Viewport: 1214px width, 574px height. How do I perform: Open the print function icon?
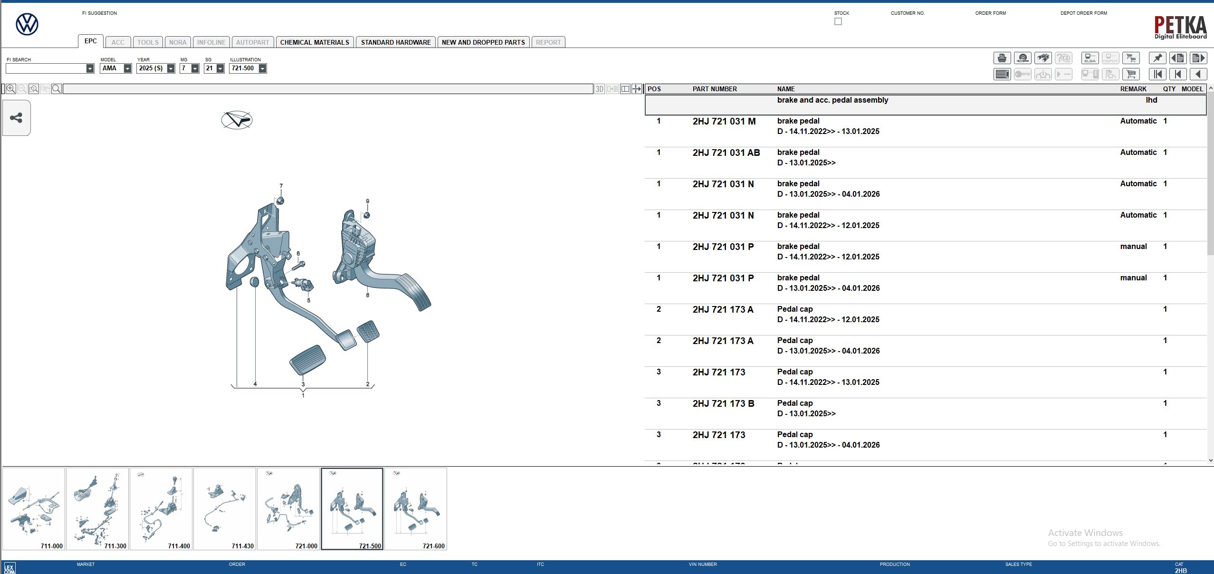tap(1002, 58)
